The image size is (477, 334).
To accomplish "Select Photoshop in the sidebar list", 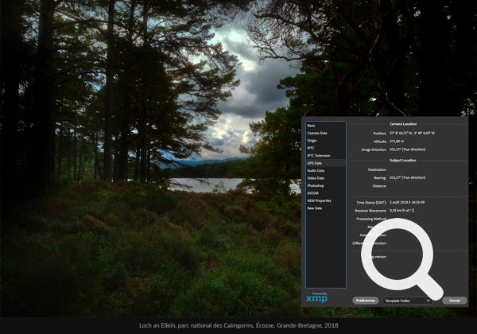I will (x=316, y=185).
